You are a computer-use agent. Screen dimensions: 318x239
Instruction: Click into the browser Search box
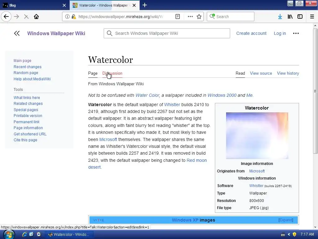pos(231,16)
